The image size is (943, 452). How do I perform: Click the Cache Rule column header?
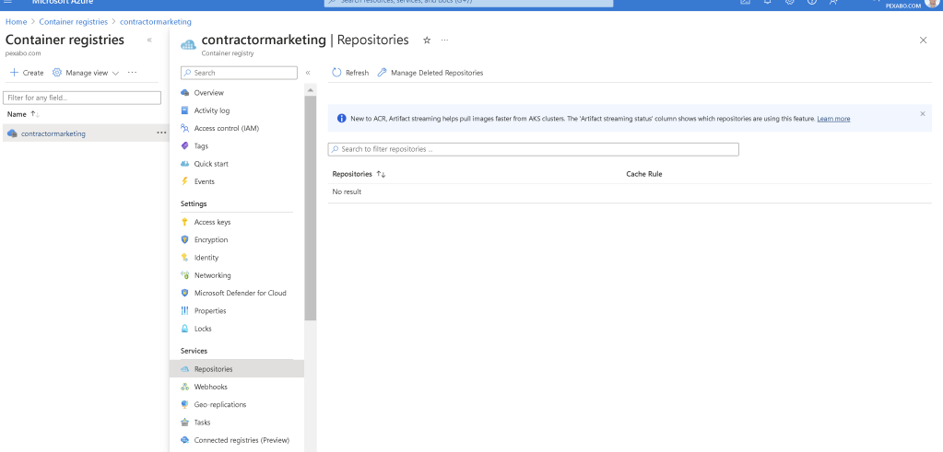[x=644, y=174]
